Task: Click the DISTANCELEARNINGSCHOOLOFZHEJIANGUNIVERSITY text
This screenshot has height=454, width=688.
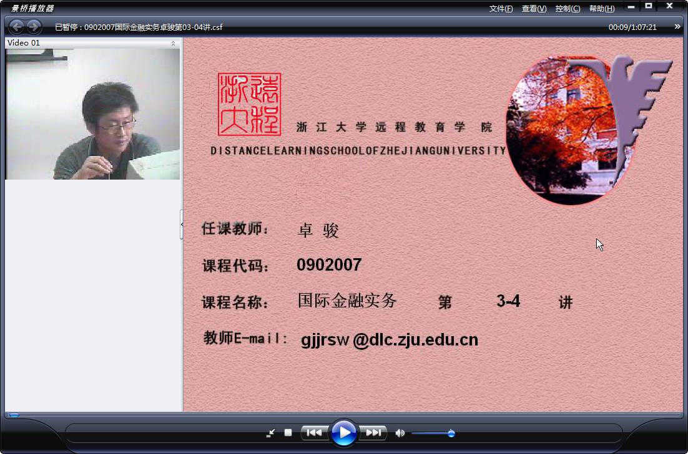Action: click(x=358, y=151)
